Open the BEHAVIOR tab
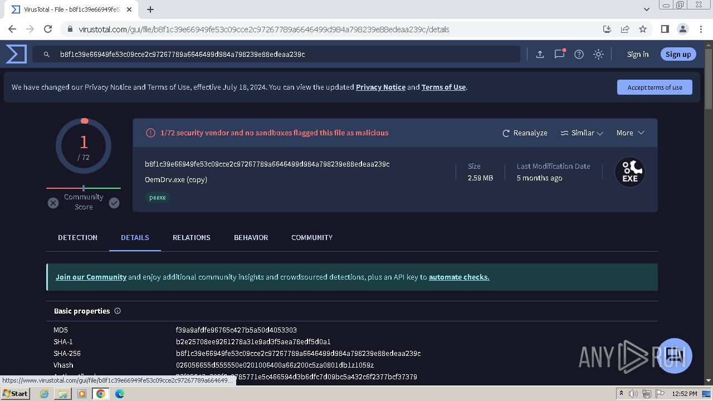Image resolution: width=713 pixels, height=401 pixels. pos(251,237)
